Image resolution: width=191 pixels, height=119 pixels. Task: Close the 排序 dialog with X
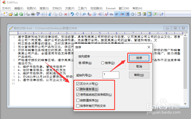149,47
